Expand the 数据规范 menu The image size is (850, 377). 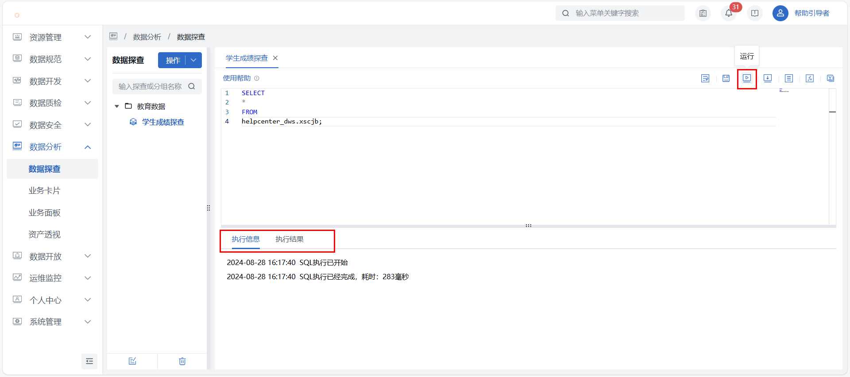(53, 59)
